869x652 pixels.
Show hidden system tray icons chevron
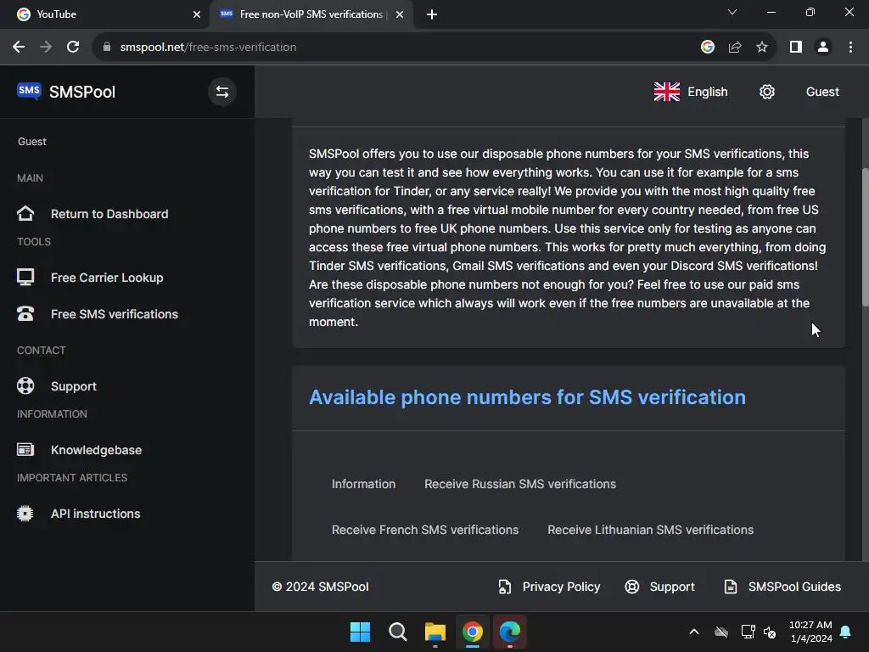click(x=694, y=632)
